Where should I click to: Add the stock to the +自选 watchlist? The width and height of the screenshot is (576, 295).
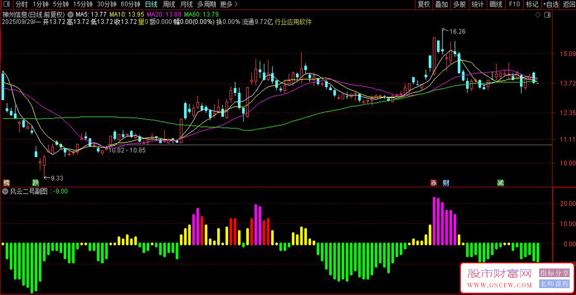pos(551,5)
